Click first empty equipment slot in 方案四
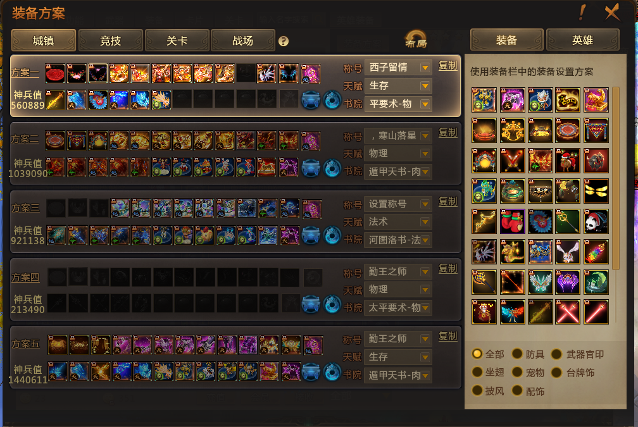638x427 pixels. coord(58,277)
